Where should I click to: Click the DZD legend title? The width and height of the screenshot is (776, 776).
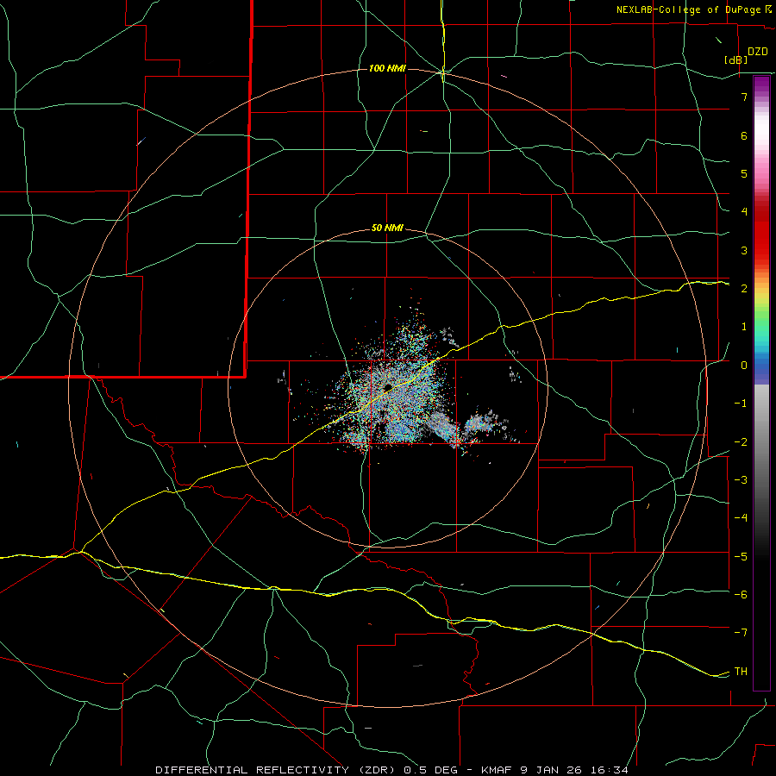tap(758, 52)
